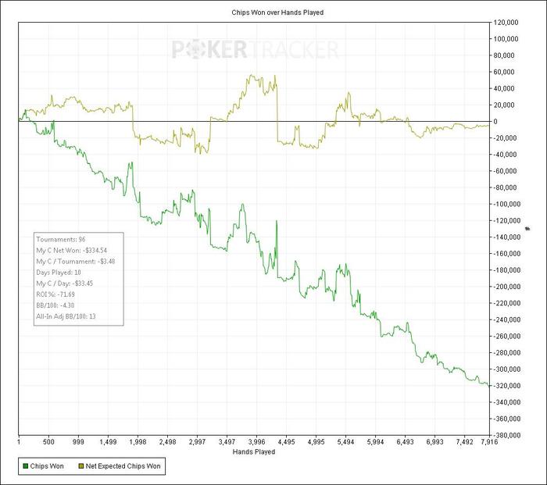Click the -300,000 y-axis label
The width and height of the screenshot is (547, 485).
pos(506,369)
